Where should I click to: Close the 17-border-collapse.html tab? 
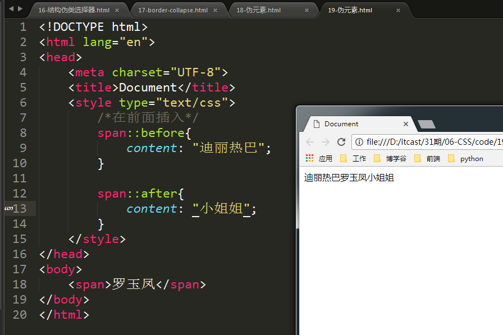pyautogui.click(x=215, y=10)
